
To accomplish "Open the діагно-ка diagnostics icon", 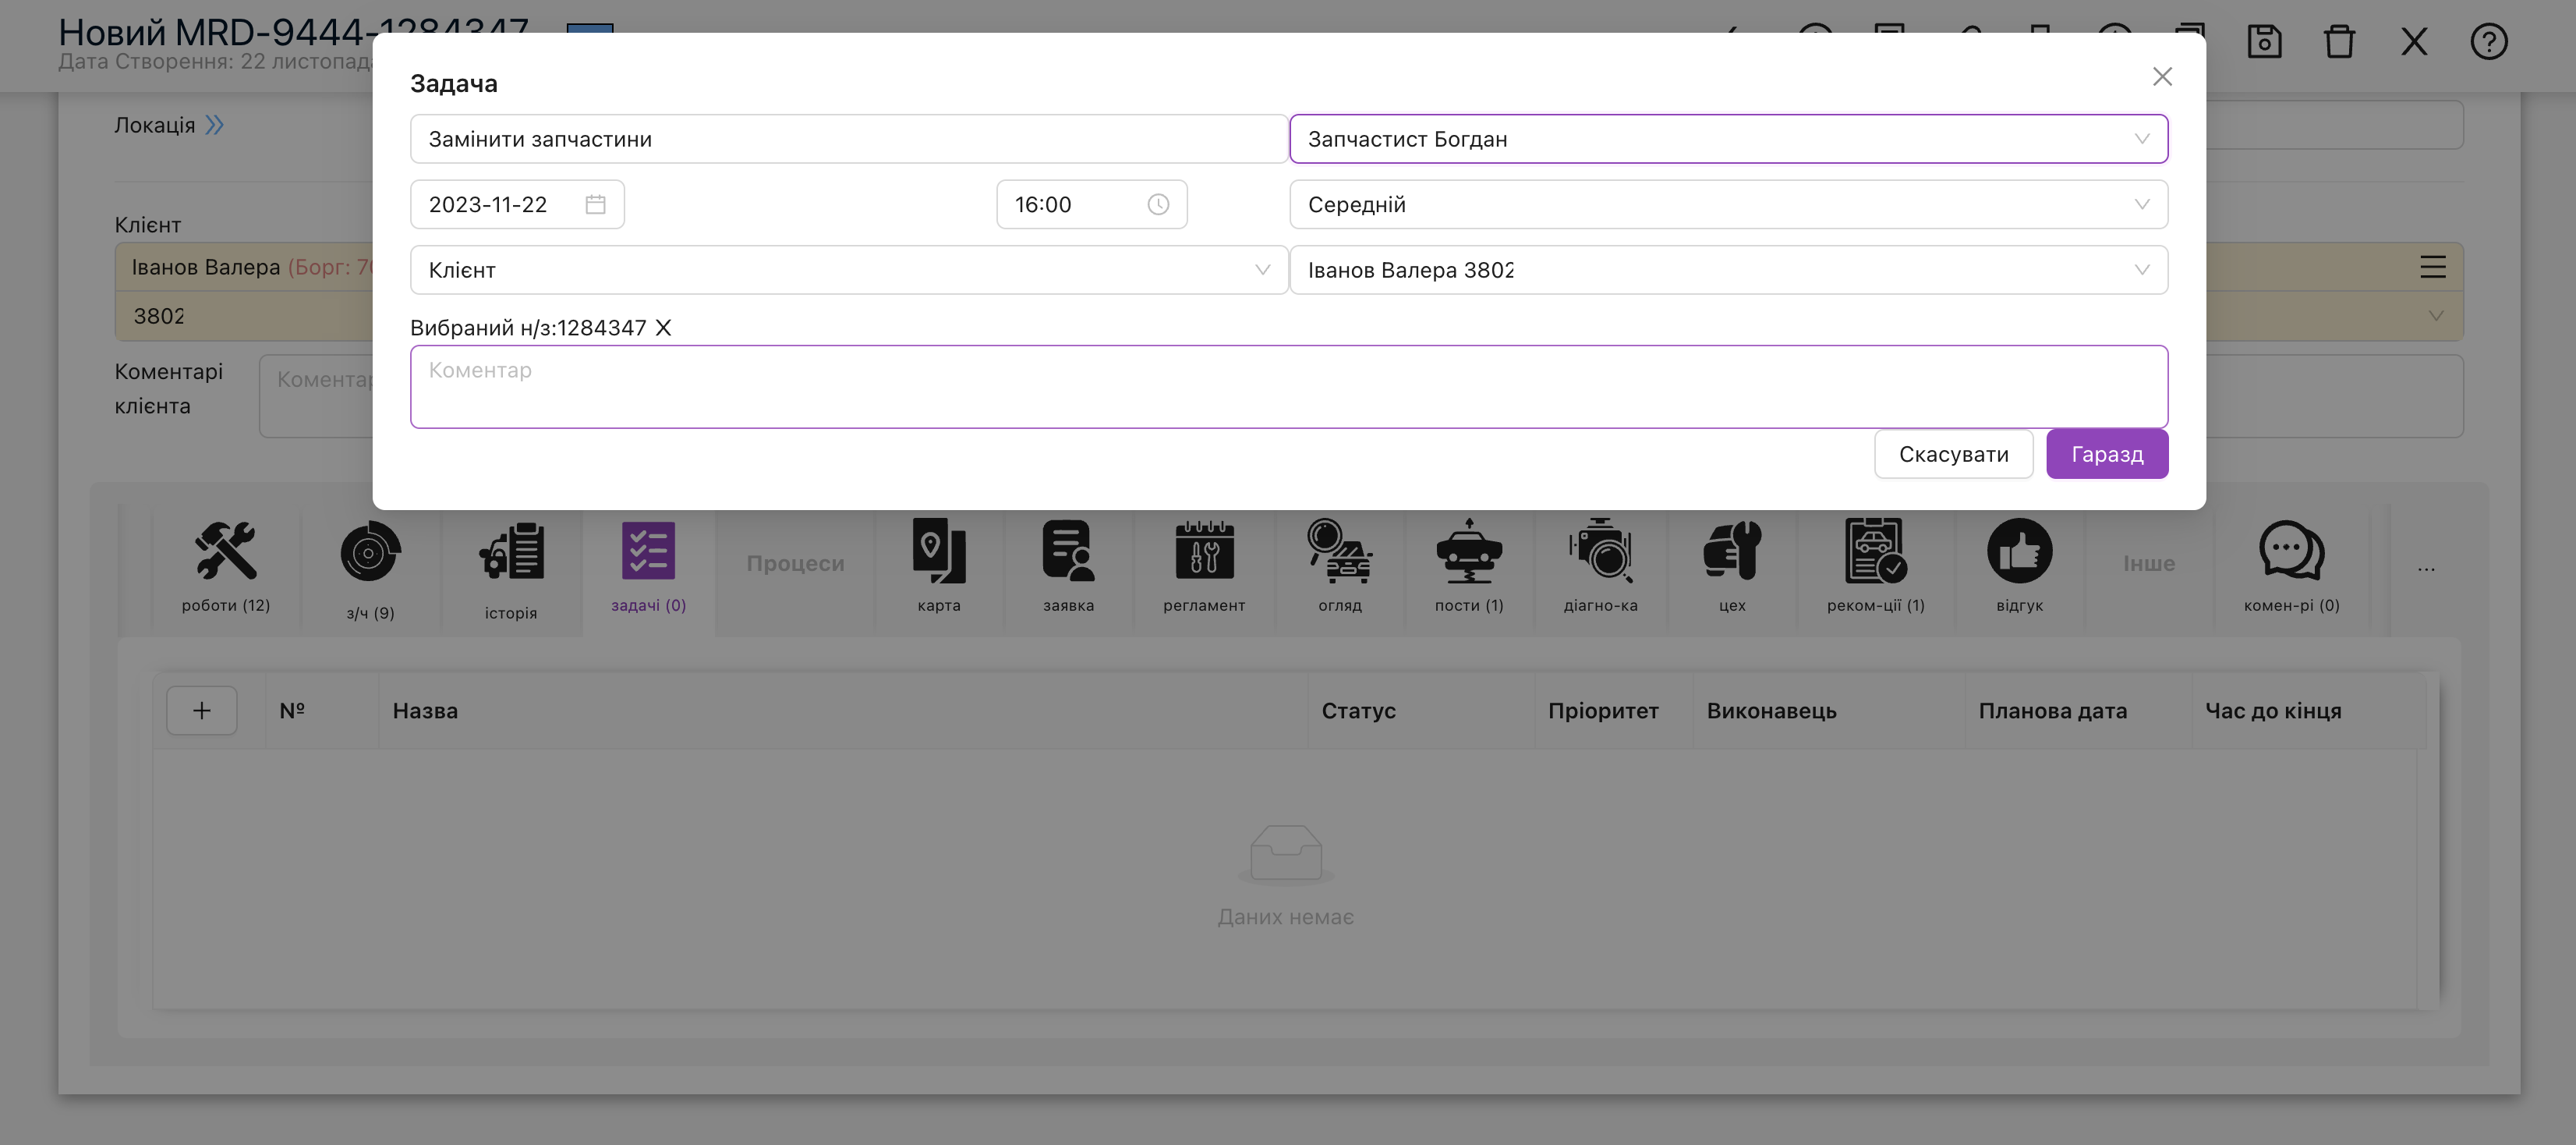I will coord(1600,550).
